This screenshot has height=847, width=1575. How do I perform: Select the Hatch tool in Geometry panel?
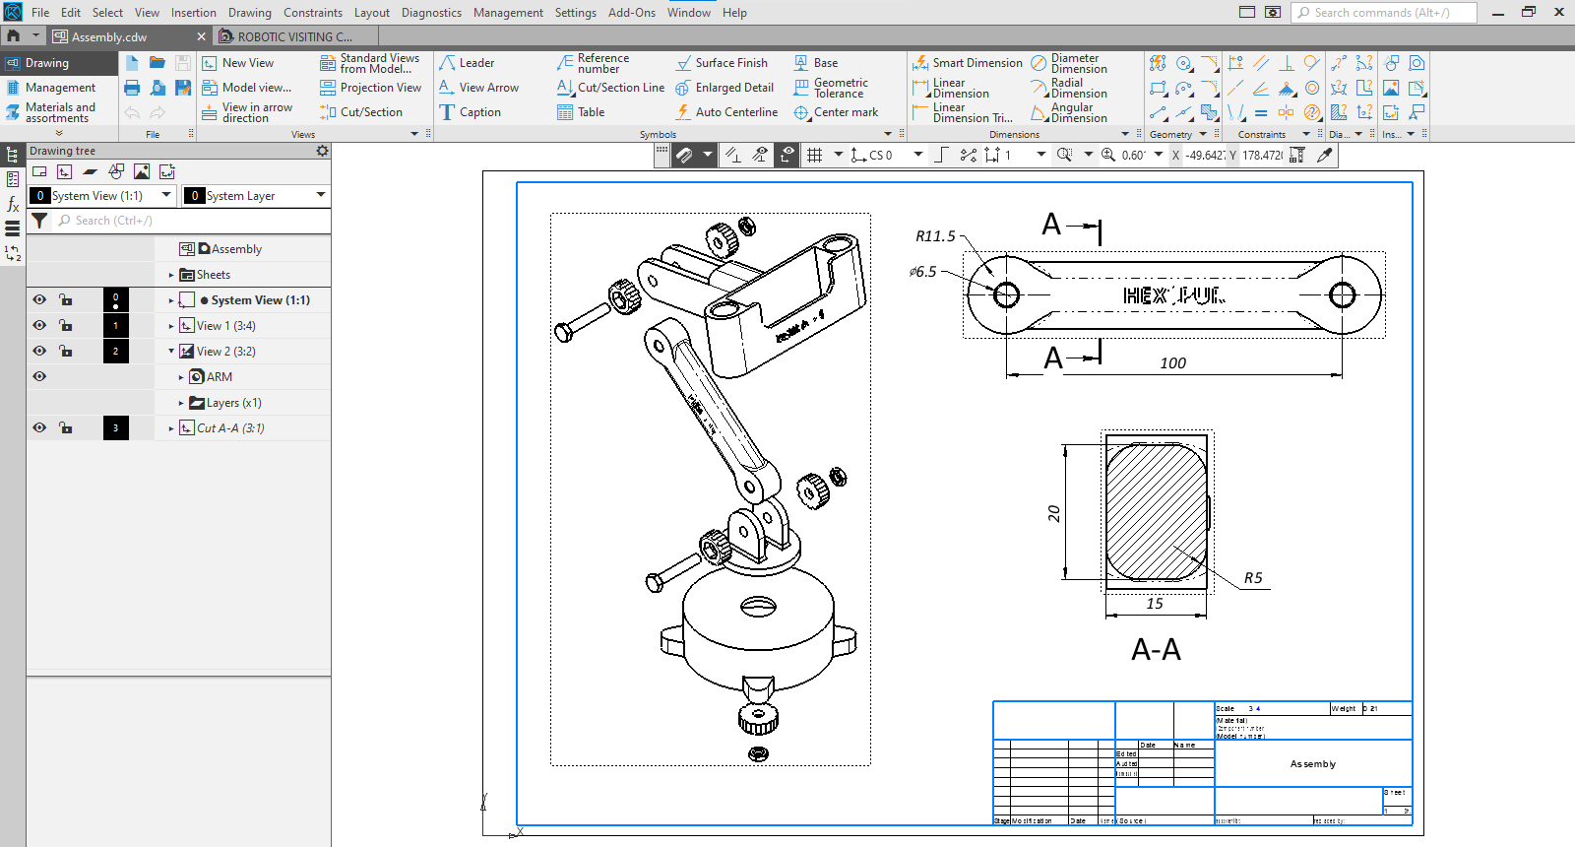coord(1210,112)
